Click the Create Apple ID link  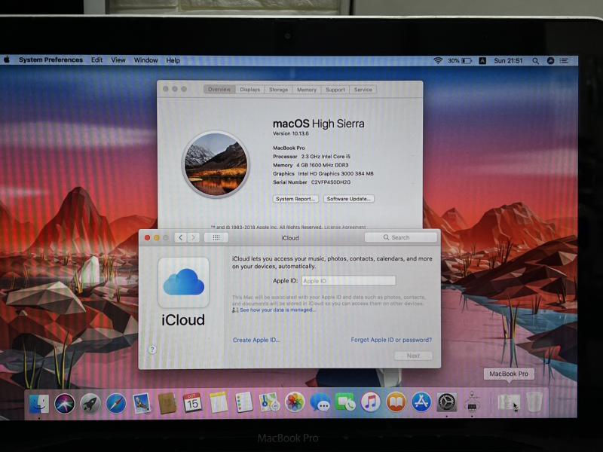[x=256, y=340]
